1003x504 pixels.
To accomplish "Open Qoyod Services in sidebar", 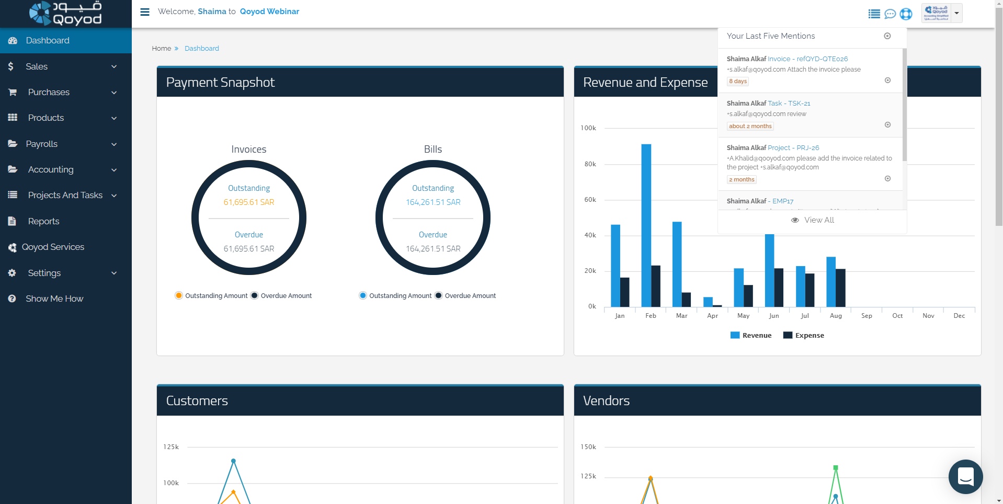I will click(53, 247).
